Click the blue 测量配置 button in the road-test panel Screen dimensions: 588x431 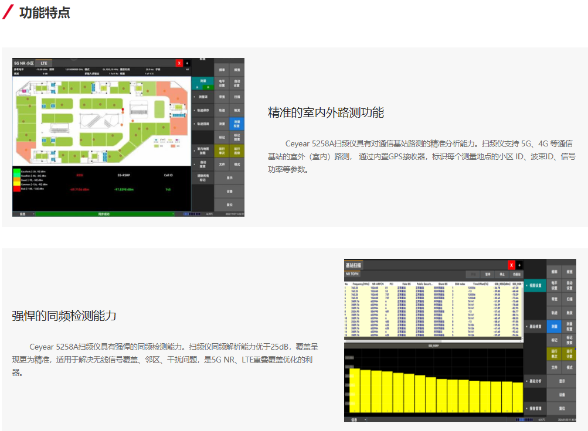(x=238, y=124)
